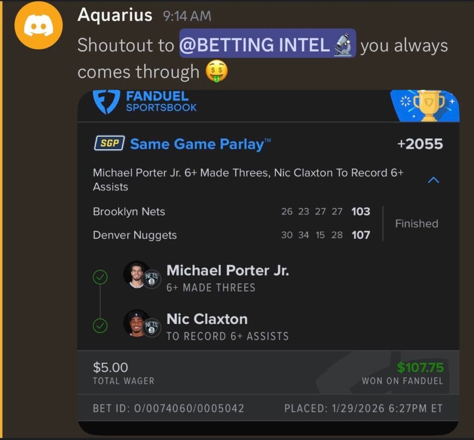Click the FanDuel shield logo

pyautogui.click(x=106, y=102)
